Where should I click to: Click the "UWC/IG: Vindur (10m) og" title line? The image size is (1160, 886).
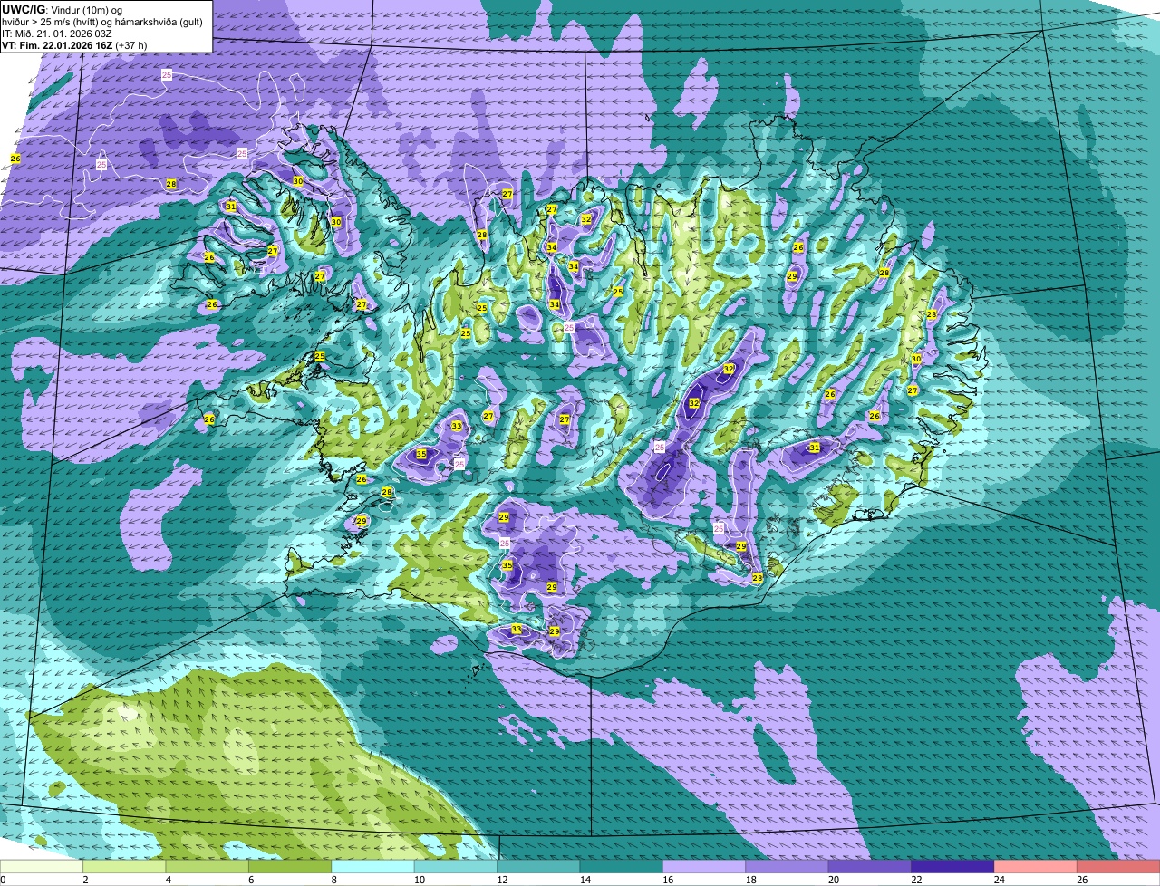(63, 9)
